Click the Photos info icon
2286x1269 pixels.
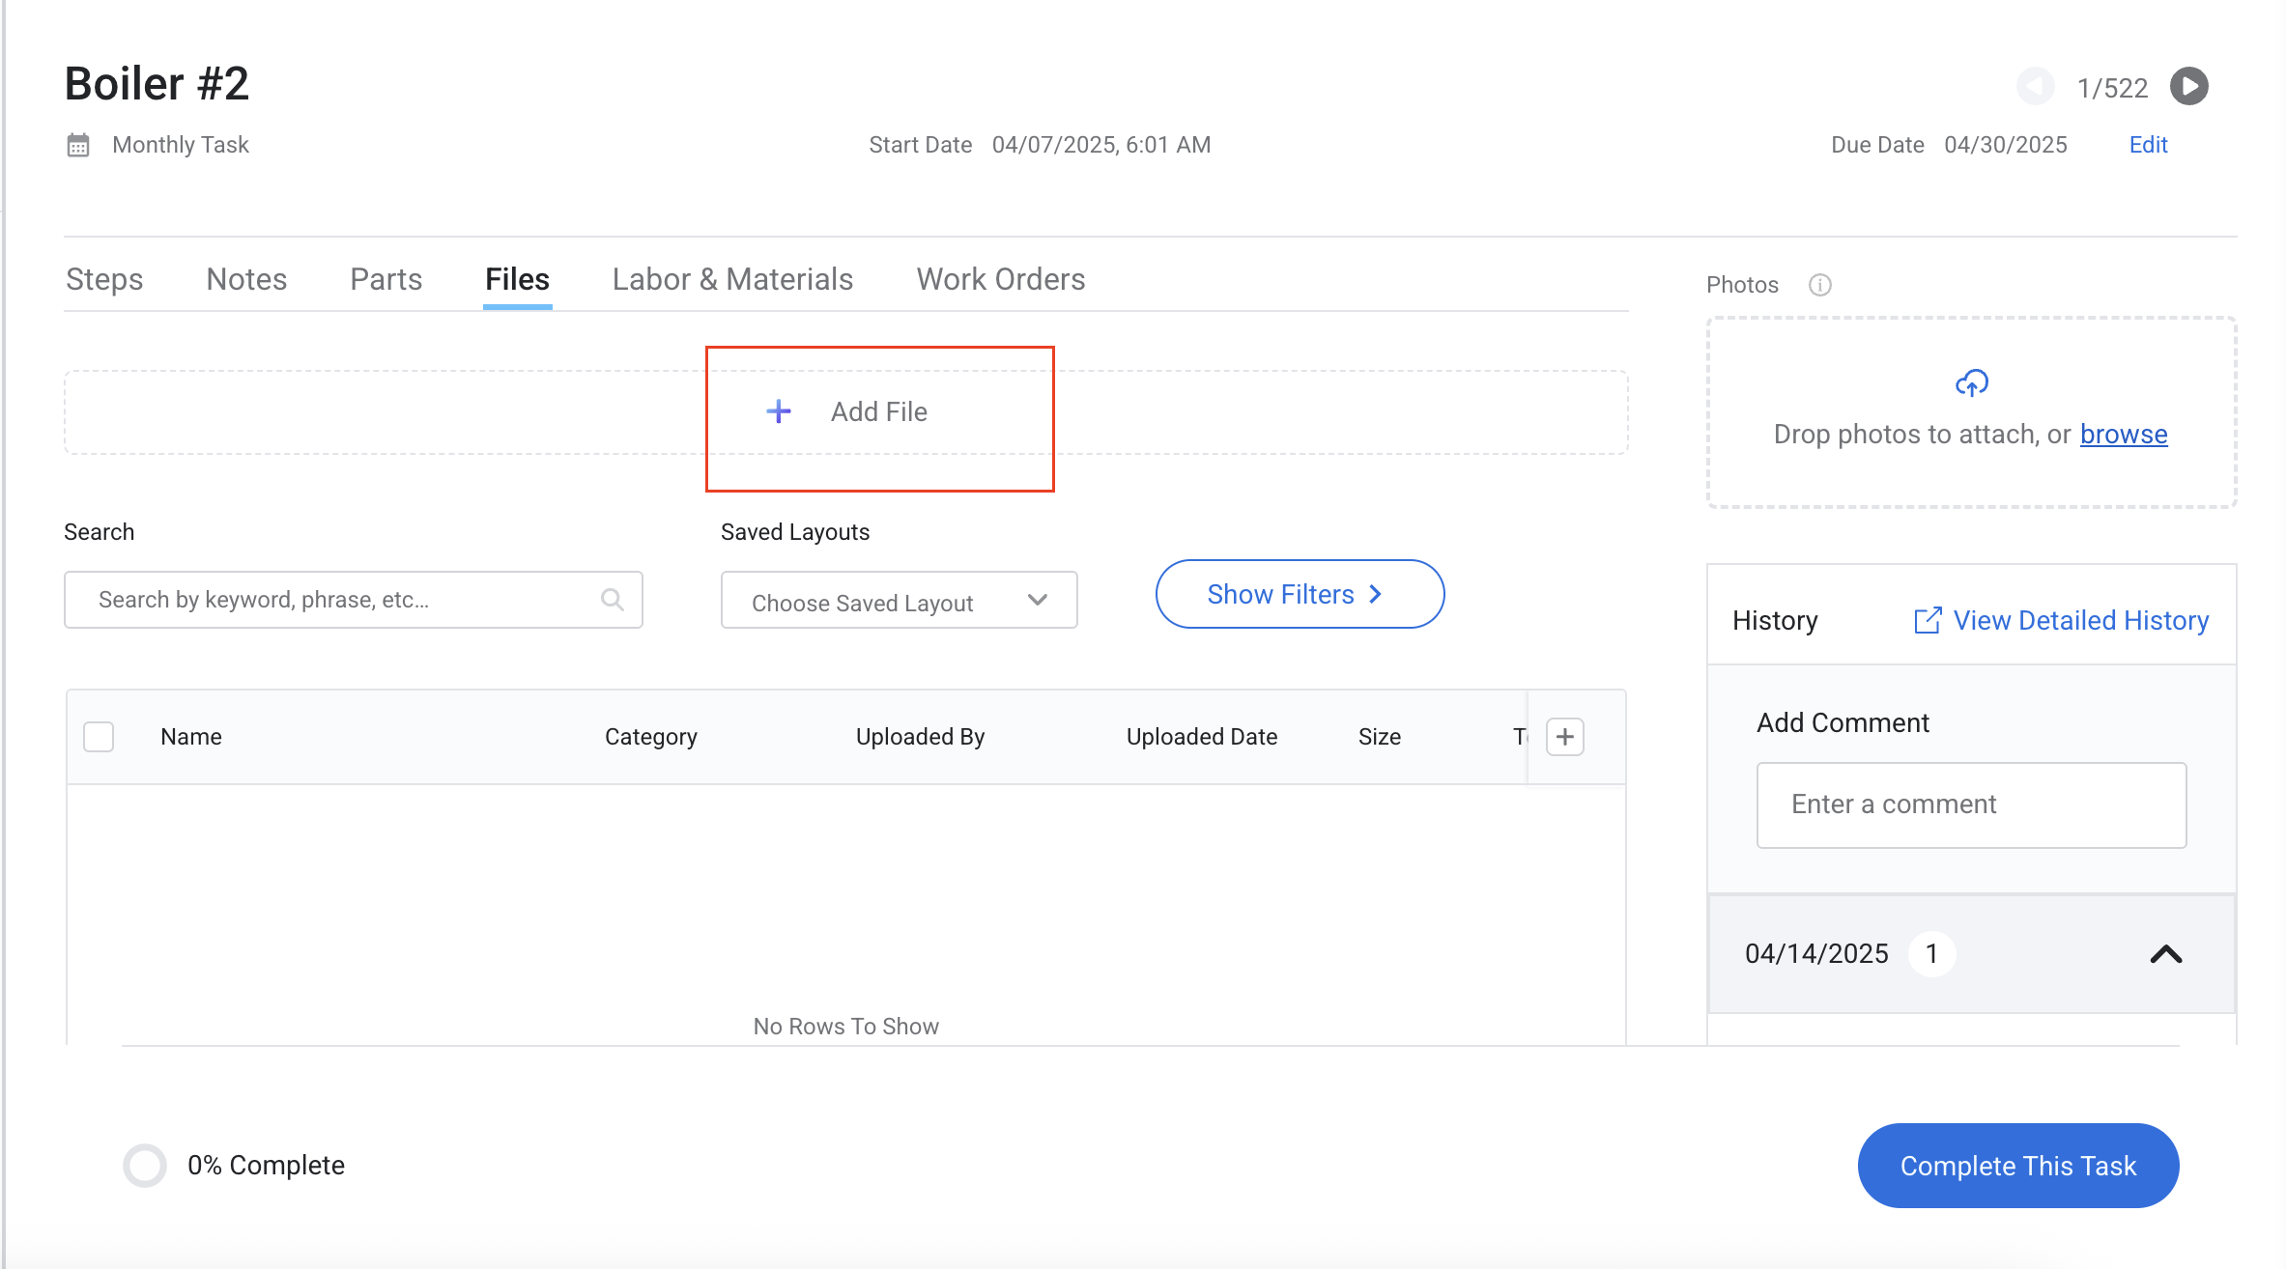tap(1819, 285)
